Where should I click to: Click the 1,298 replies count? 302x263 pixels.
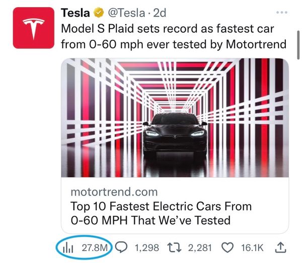pos(147,247)
